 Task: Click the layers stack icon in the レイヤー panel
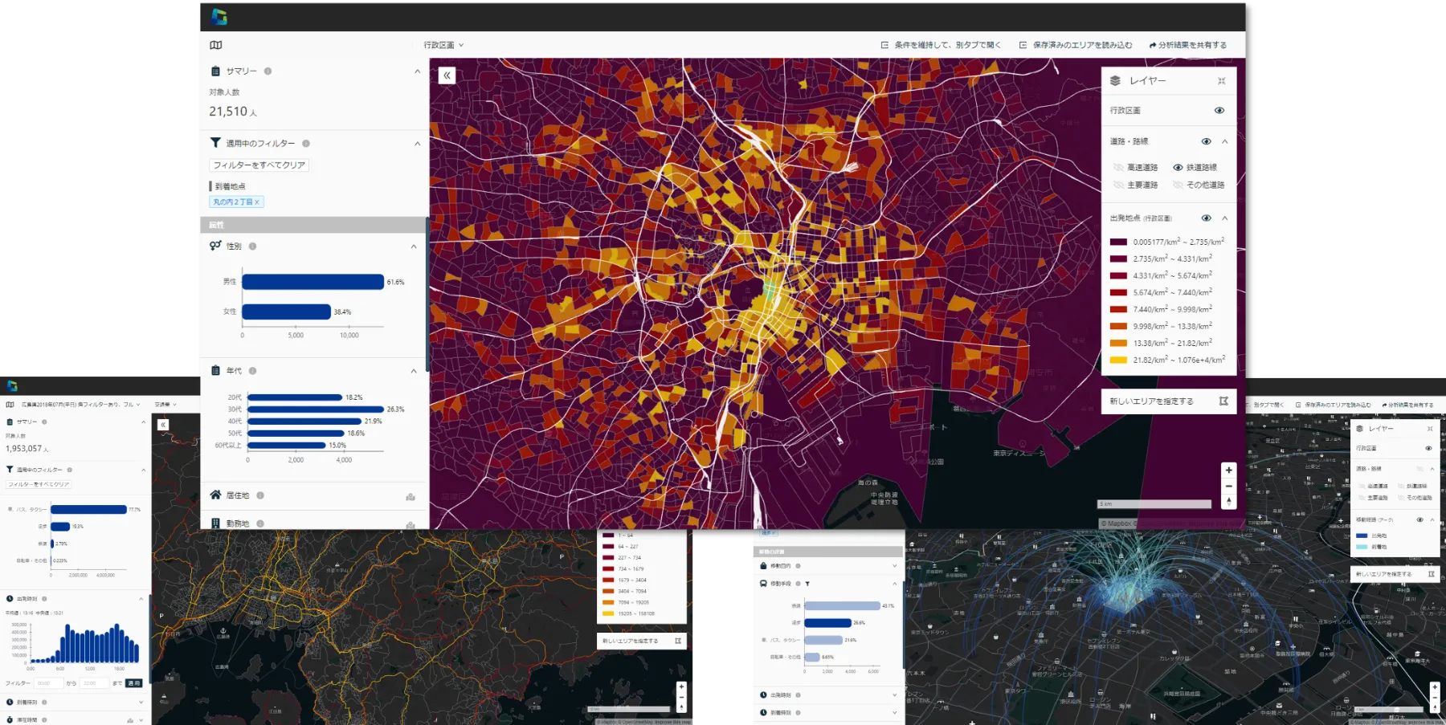point(1114,80)
